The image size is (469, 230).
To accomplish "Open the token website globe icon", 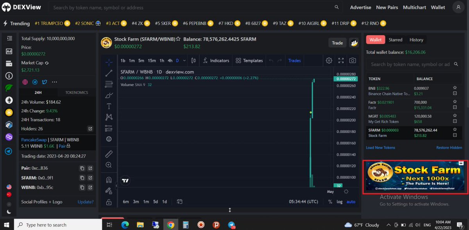I will [x=25, y=82].
